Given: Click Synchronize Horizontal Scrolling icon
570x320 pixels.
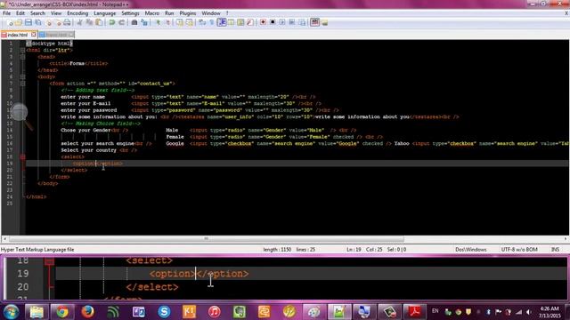Looking at the screenshot, I should (189, 22).
